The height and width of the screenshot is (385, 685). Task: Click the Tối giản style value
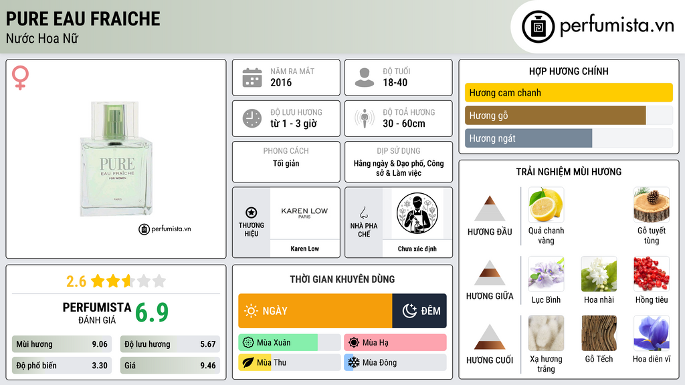coord(286,163)
